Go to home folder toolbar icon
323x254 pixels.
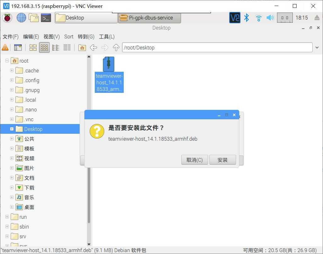[x=82, y=48]
